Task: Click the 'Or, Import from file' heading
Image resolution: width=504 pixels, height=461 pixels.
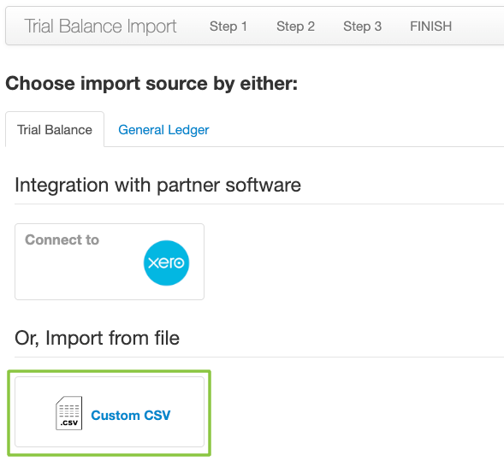Action: (x=97, y=338)
